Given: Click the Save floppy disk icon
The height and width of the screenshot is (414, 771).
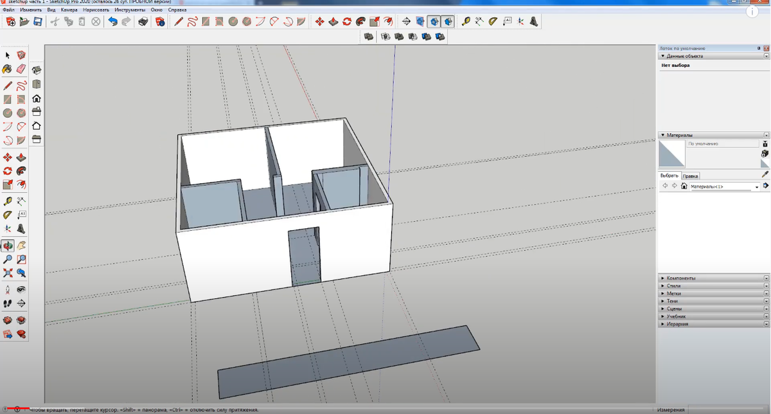Looking at the screenshot, I should point(38,22).
